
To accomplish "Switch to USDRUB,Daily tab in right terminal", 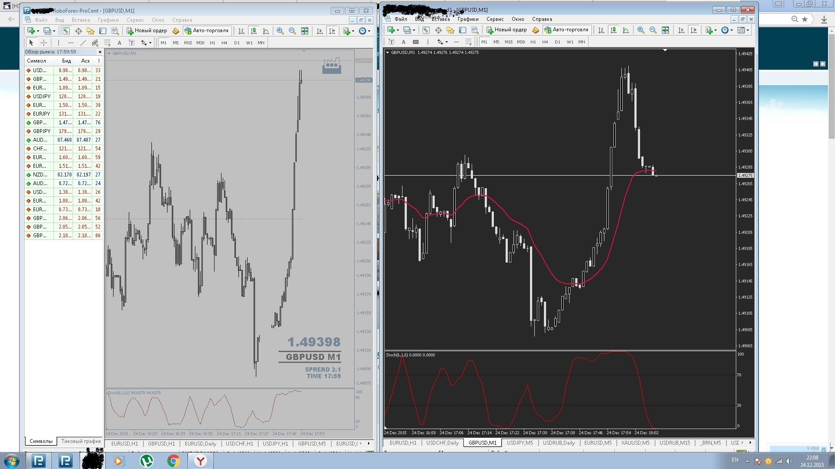I will [559, 443].
